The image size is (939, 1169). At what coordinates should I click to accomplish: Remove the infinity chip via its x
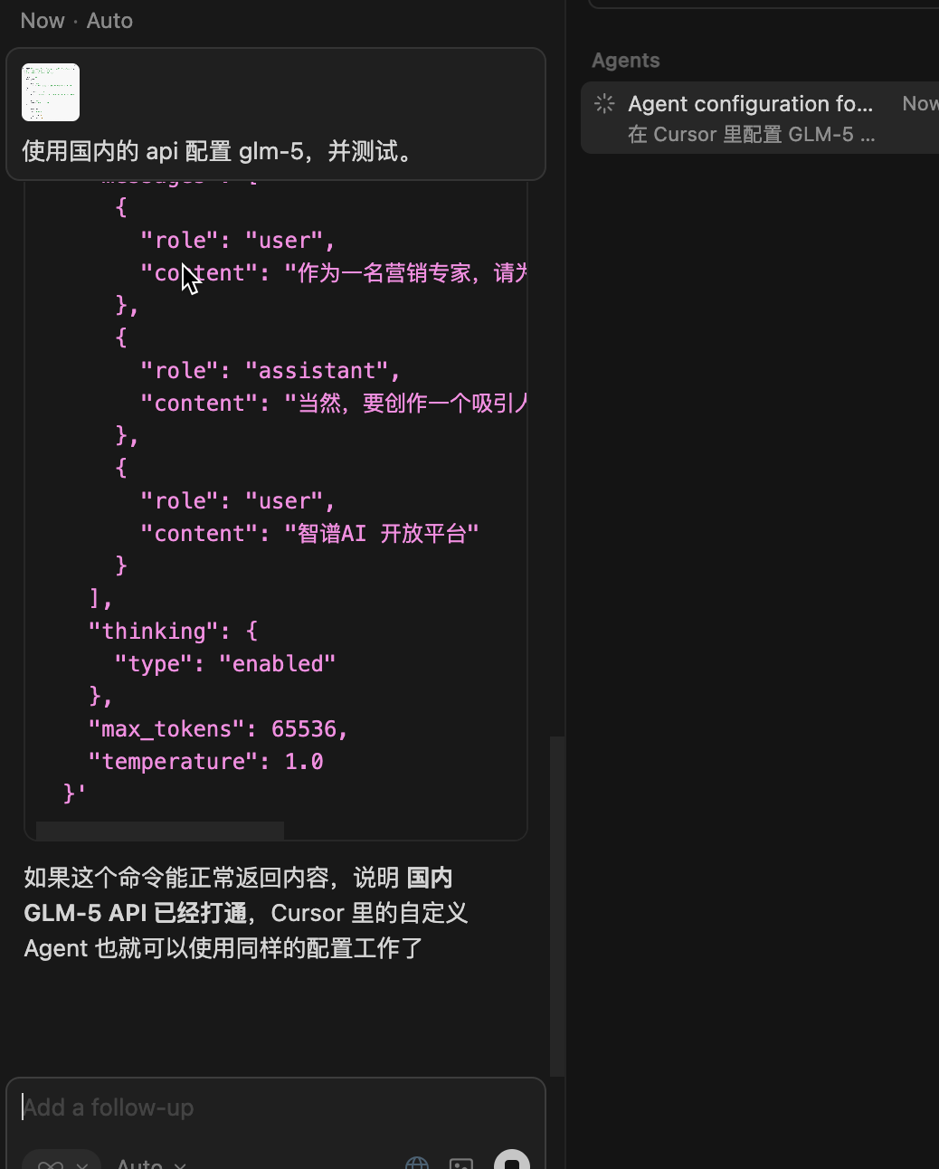point(81,1164)
